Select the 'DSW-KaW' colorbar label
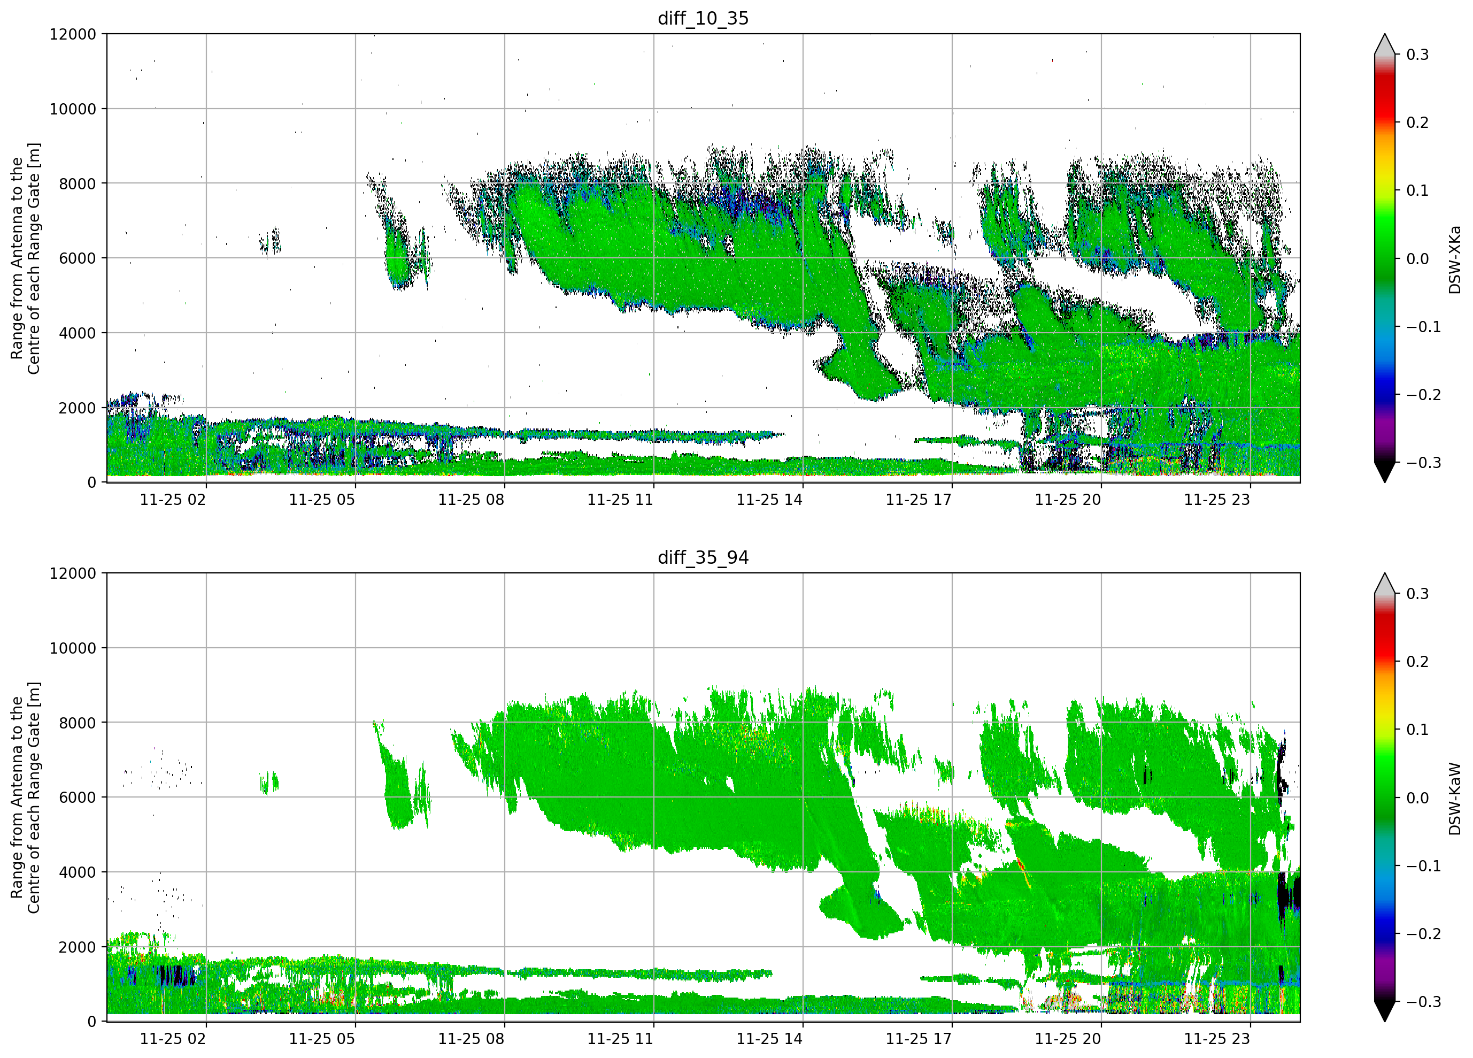The width and height of the screenshot is (1473, 1058). (1455, 799)
